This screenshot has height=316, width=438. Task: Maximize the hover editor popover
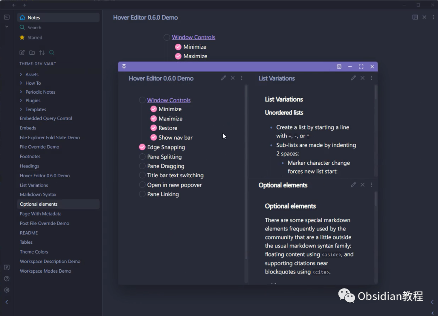pyautogui.click(x=361, y=67)
